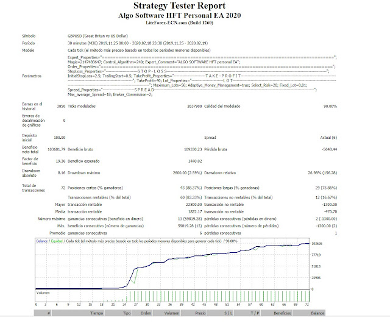The height and width of the screenshot is (326, 390).
Task: Click the Strategy Tester Report heading
Action: [179, 5]
